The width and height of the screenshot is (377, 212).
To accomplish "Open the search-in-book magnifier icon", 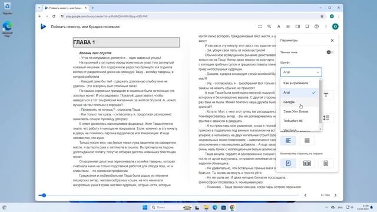I will (269, 26).
